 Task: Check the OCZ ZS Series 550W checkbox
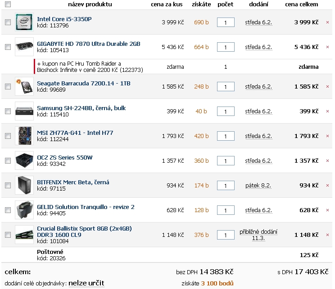(8, 161)
